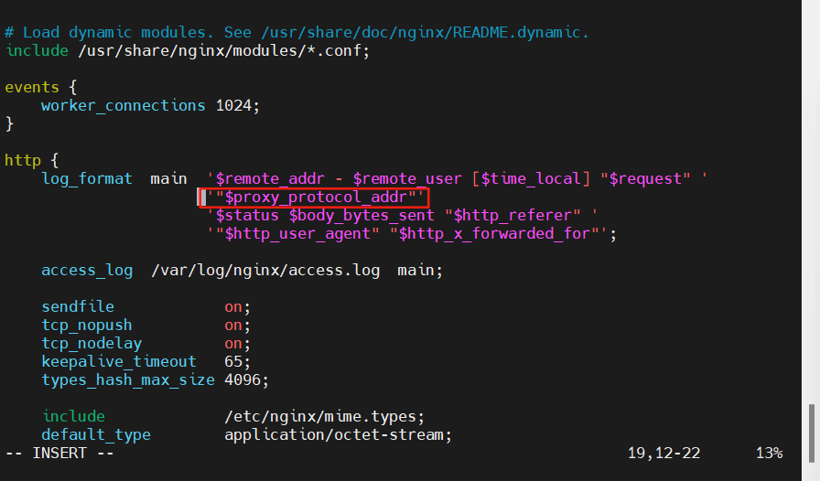Screen dimensions: 820x481
Task: Click the "$http_referer" string
Action: tap(512, 216)
